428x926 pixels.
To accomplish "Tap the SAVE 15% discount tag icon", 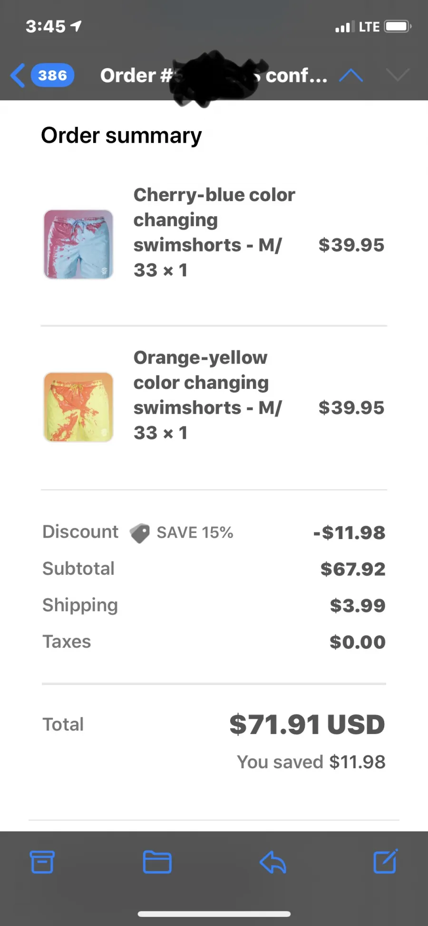I will 139,533.
